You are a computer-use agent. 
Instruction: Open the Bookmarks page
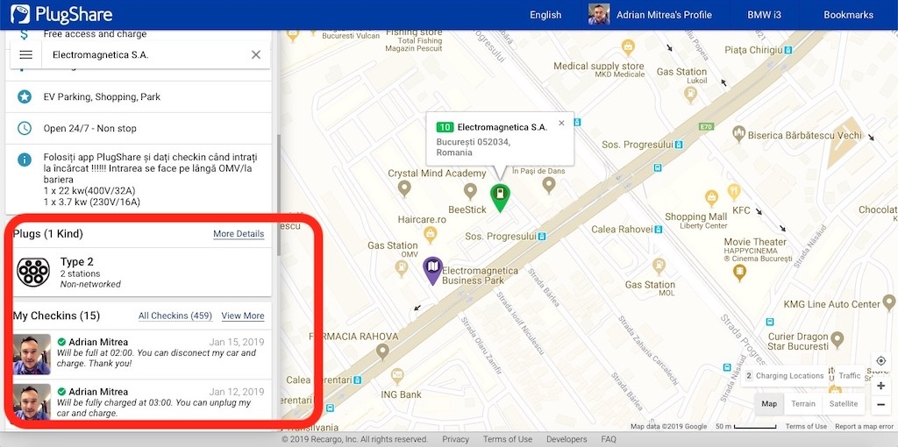(848, 15)
